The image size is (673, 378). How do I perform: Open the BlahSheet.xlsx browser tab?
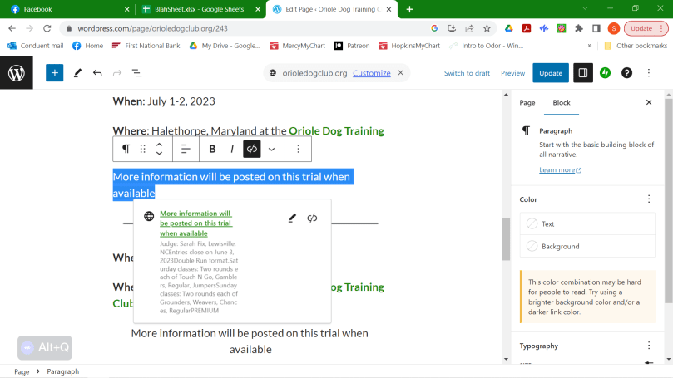click(x=196, y=9)
